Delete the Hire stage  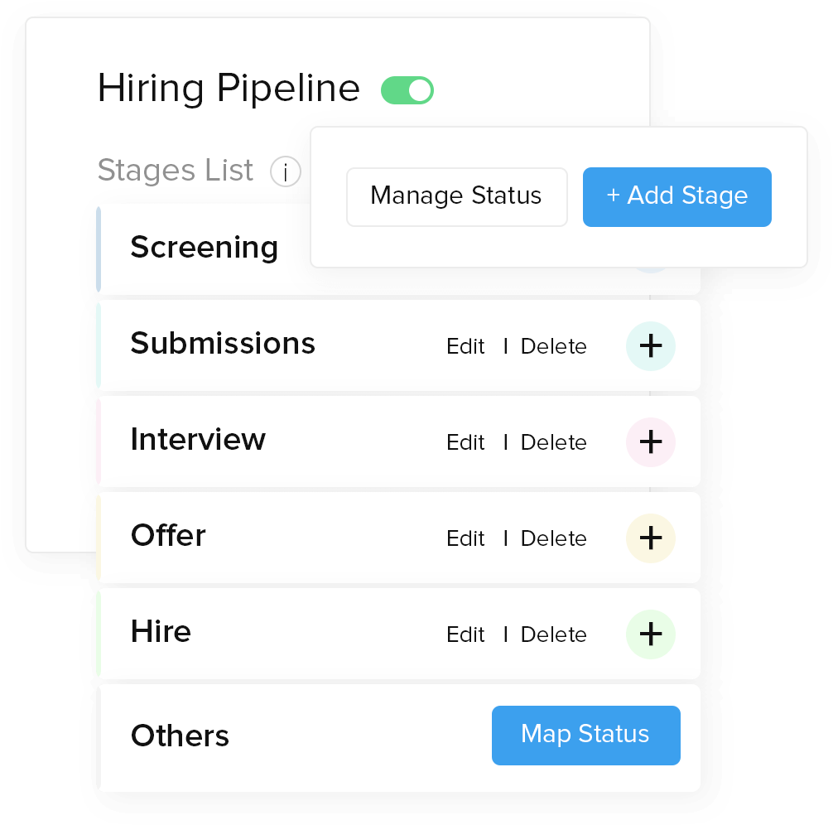553,635
